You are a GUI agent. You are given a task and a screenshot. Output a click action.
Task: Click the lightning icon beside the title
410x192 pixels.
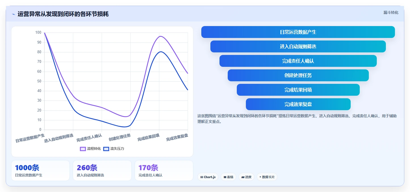[13, 14]
